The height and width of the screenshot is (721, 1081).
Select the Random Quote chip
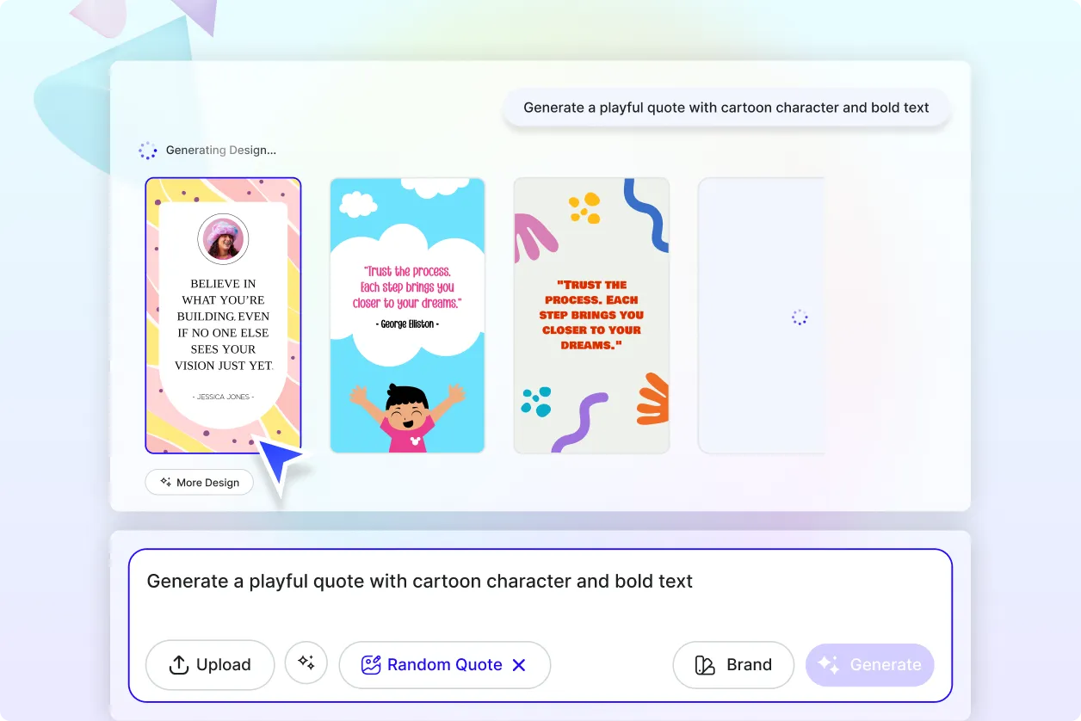445,665
